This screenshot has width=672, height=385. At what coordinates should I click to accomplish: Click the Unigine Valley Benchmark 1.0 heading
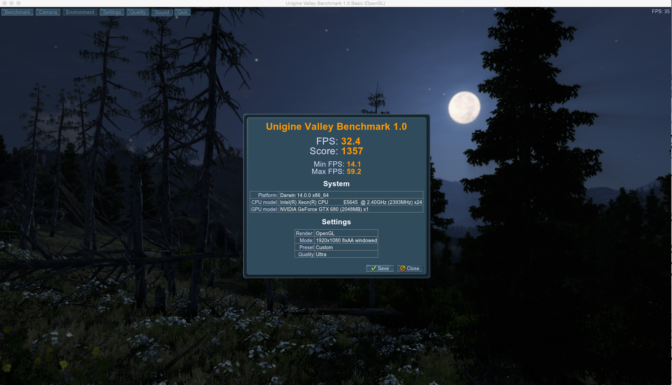[x=336, y=127]
